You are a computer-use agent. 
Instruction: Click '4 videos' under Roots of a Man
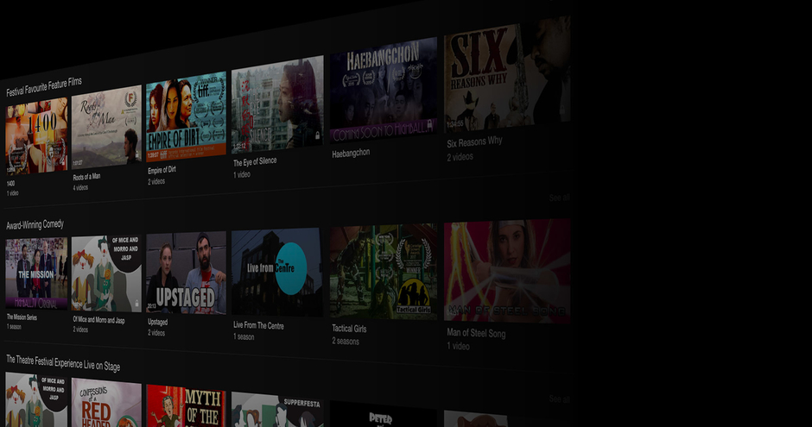[80, 188]
